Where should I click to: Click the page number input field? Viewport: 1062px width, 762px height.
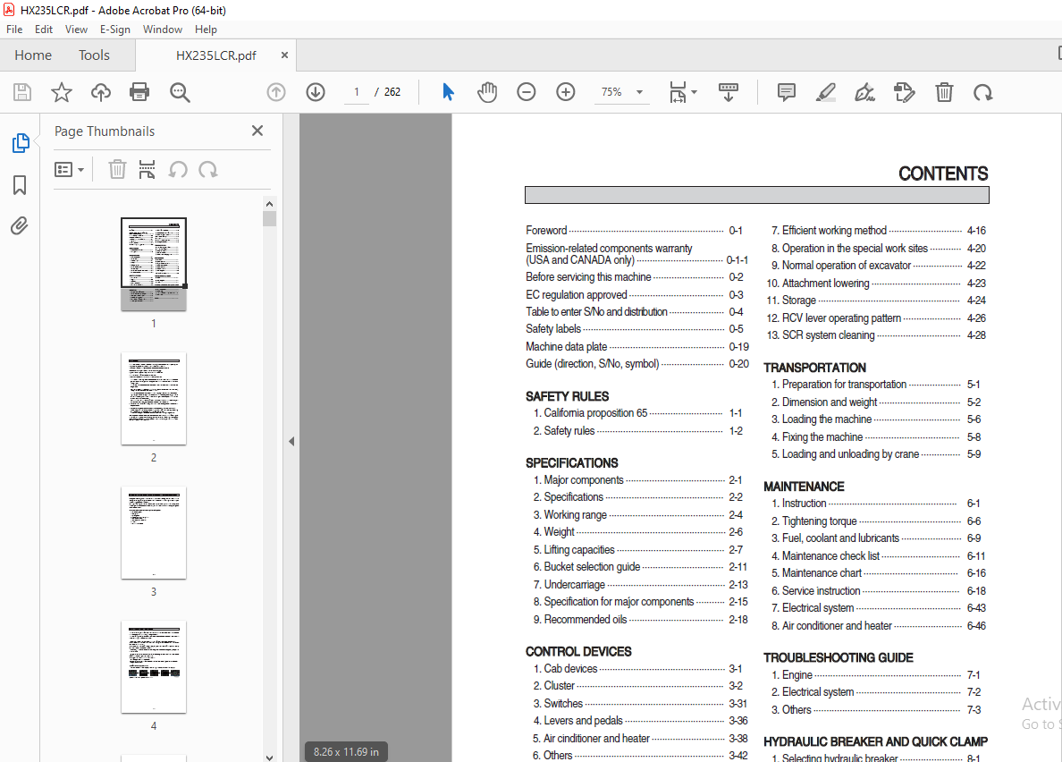click(x=357, y=92)
